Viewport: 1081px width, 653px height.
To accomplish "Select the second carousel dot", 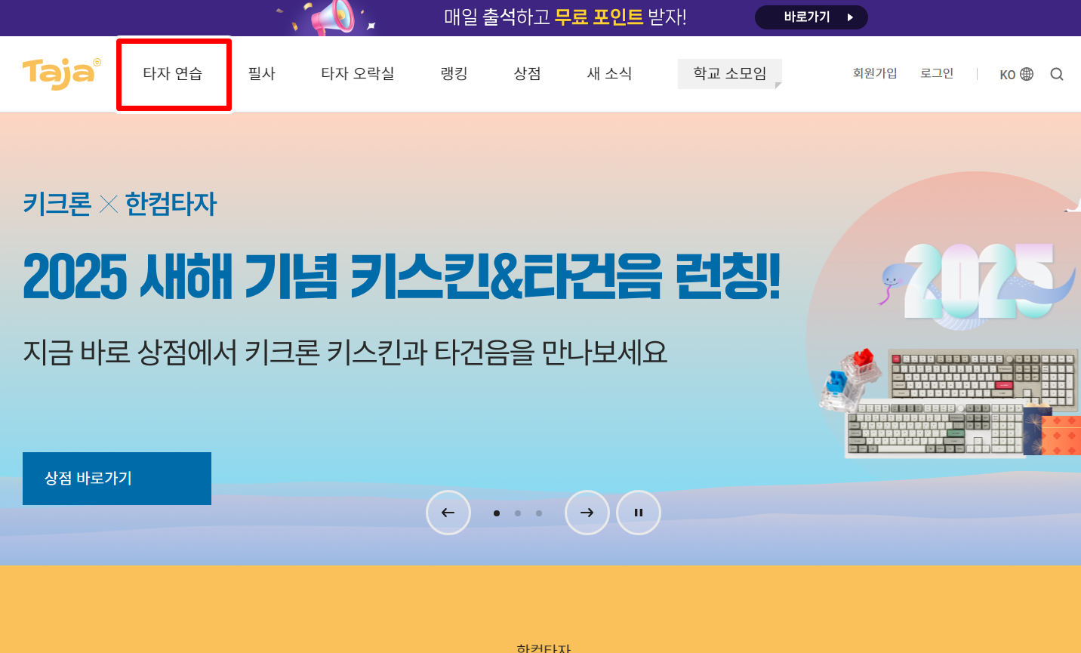I will coord(518,513).
